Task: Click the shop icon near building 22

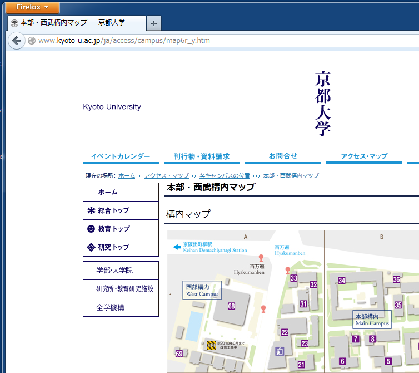Action: coord(280,351)
